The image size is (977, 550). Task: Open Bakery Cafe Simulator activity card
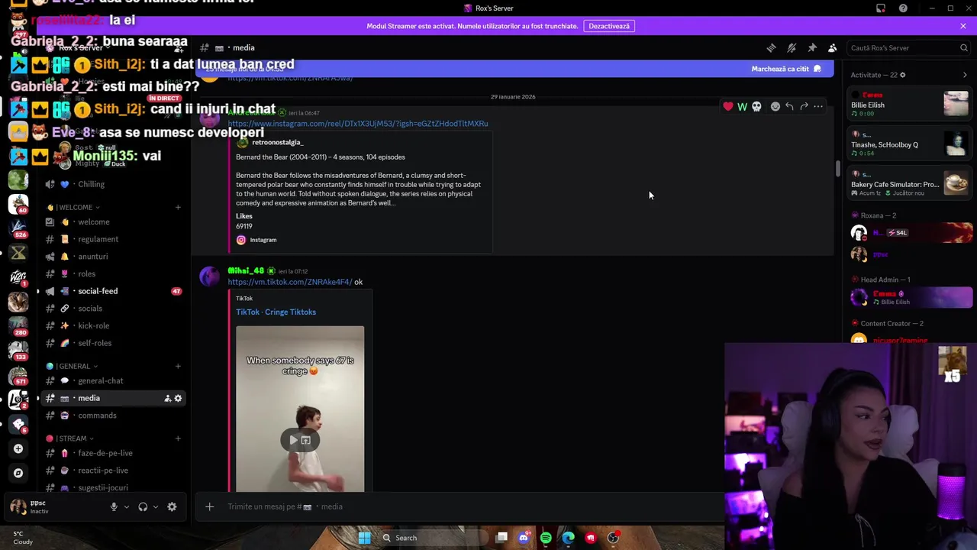click(911, 183)
